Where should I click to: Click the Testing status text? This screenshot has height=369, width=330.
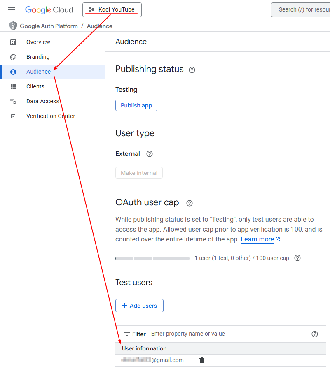coord(126,90)
